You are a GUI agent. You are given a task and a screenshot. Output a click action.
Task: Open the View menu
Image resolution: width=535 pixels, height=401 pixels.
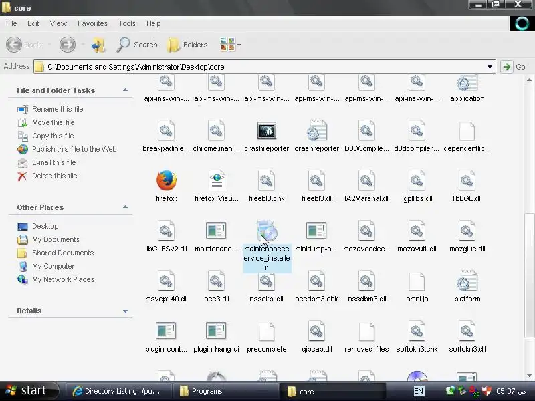click(58, 23)
